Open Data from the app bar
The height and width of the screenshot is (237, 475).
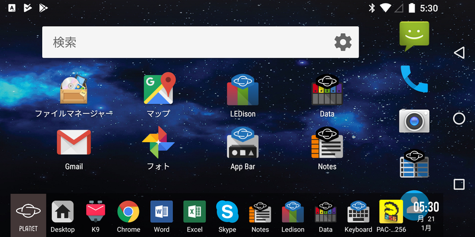[325, 217]
